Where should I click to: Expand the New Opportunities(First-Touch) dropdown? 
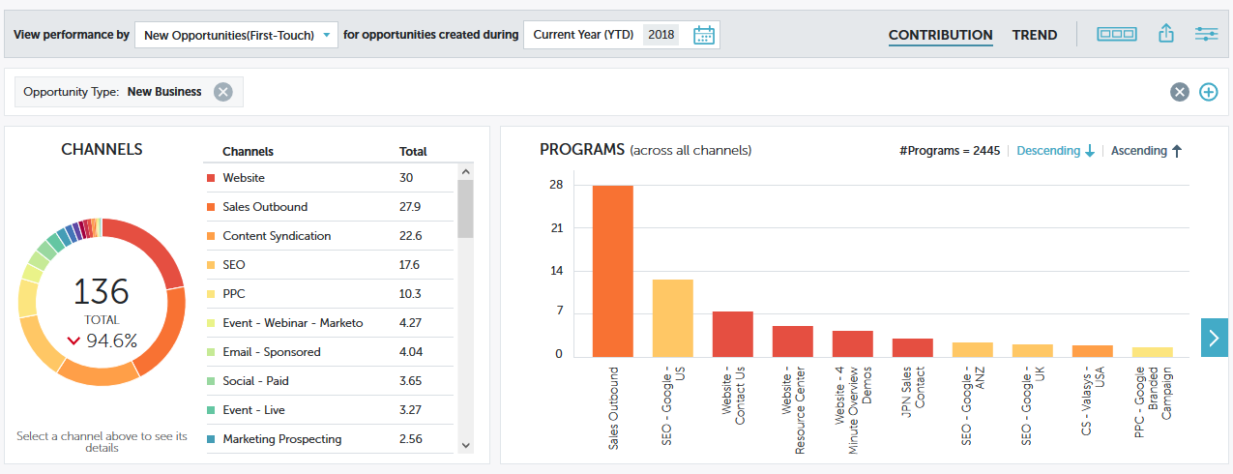coord(236,36)
